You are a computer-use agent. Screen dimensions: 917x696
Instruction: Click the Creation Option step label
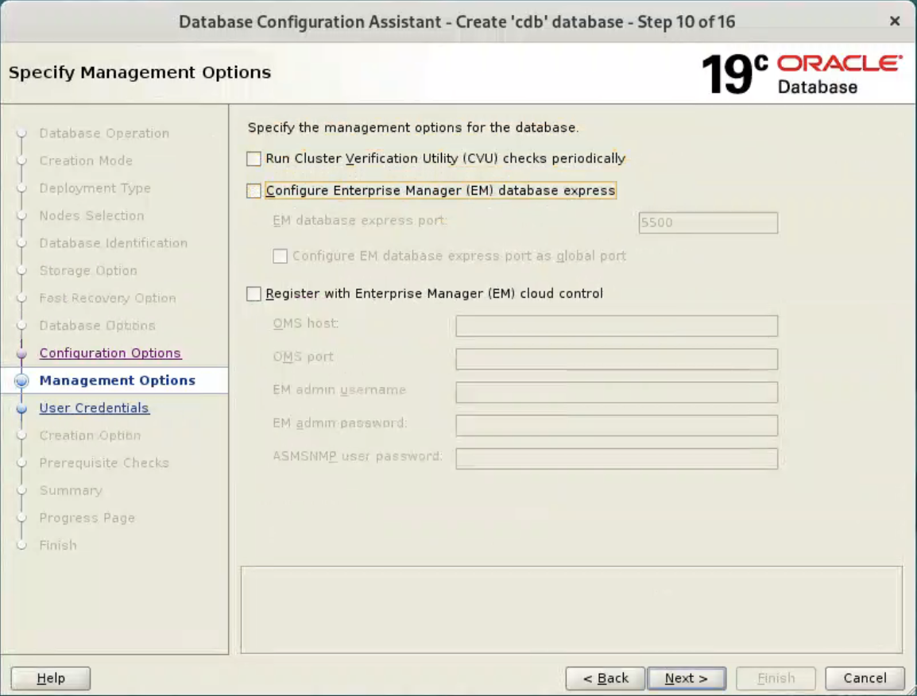[90, 435]
